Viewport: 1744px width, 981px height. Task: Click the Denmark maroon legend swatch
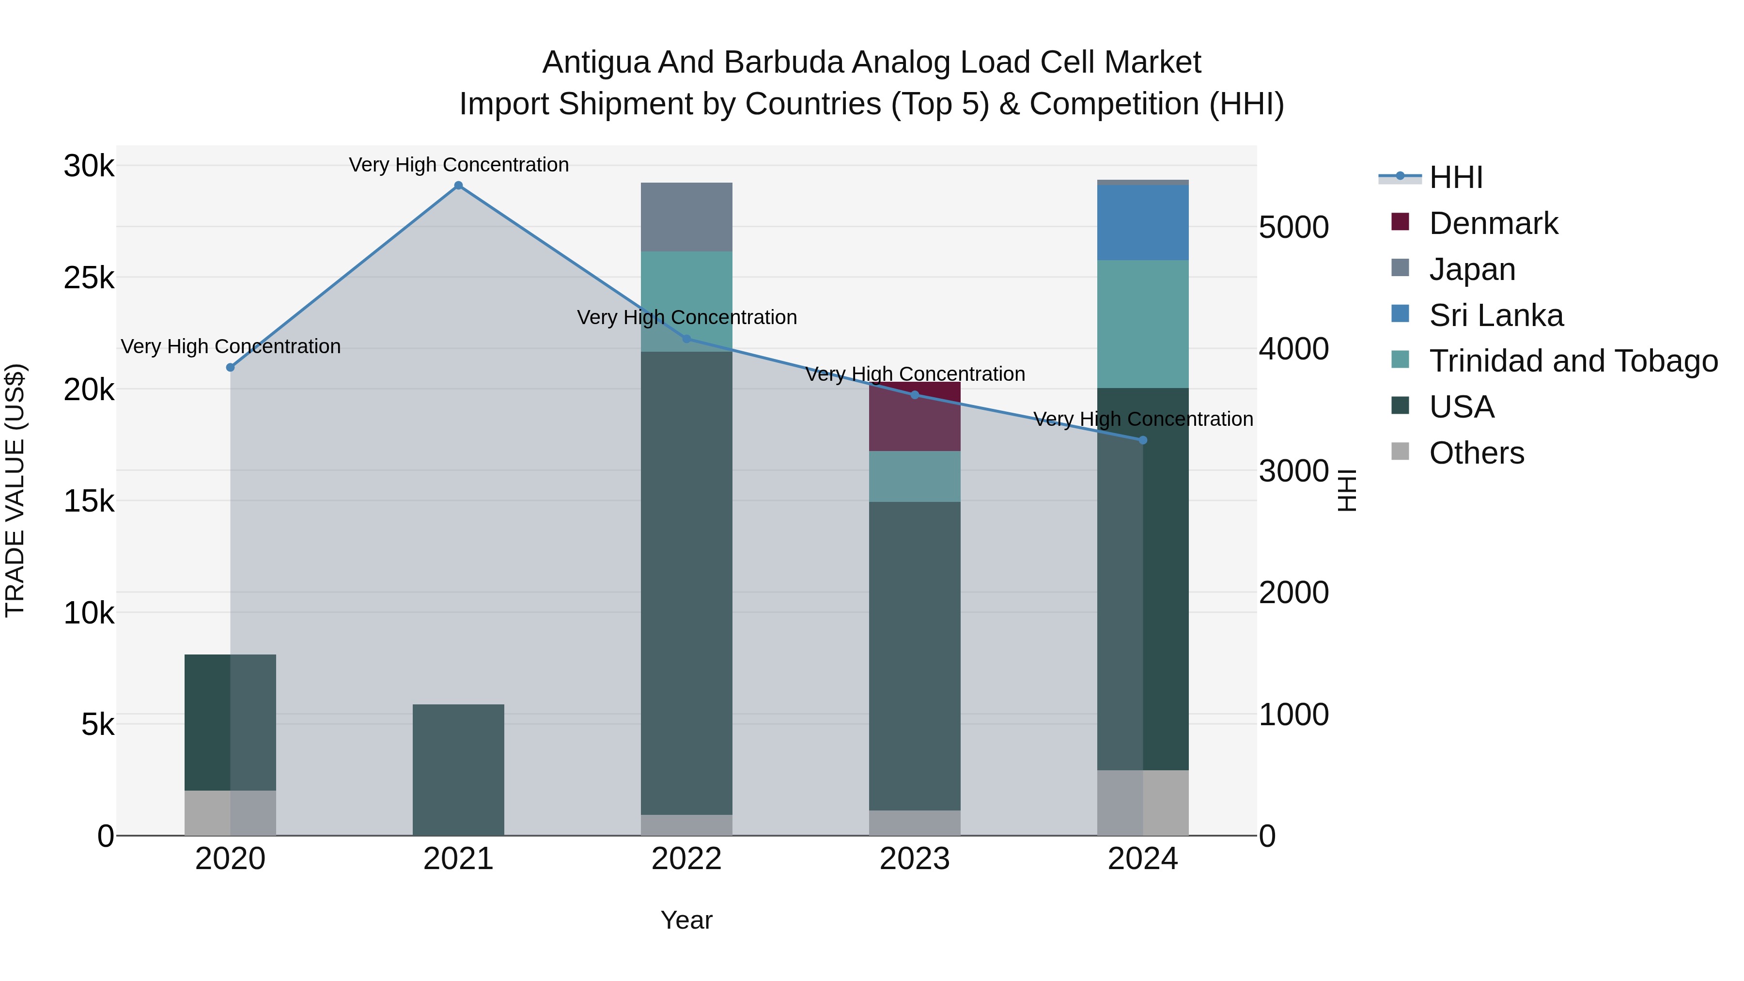[x=1400, y=221]
